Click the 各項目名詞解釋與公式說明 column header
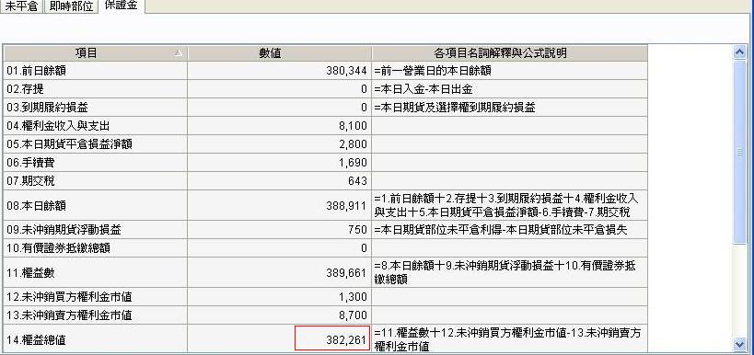The image size is (754, 355). point(510,52)
